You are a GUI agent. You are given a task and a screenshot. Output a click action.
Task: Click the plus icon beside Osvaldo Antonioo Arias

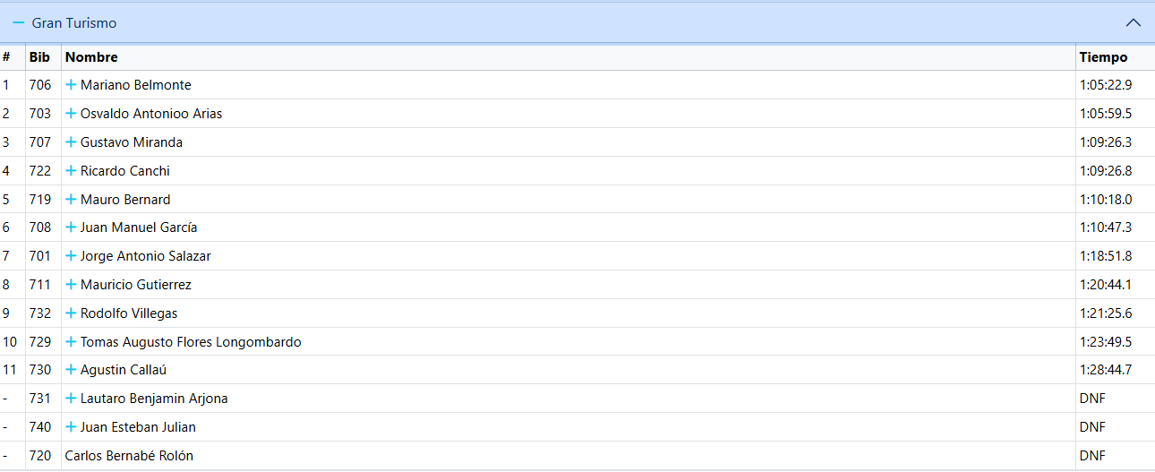[x=71, y=114]
